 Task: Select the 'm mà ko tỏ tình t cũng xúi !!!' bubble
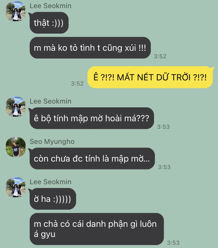[90, 48]
